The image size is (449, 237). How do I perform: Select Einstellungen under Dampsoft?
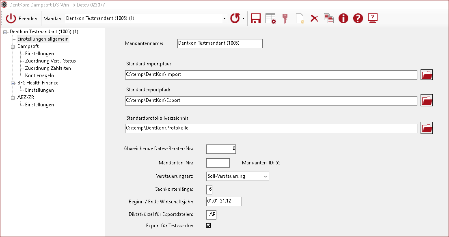[x=39, y=54]
